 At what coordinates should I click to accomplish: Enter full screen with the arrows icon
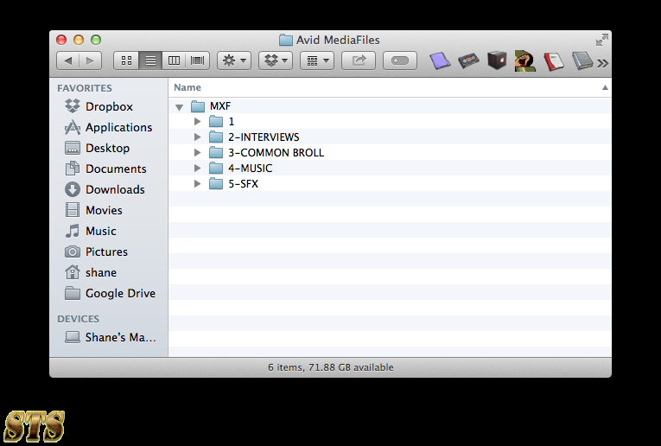[x=602, y=40]
